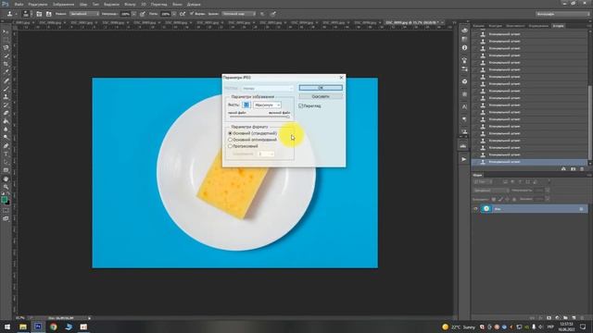This screenshot has height=333, width=593.
Task: Select the highlighted last history state
Action: point(529,162)
